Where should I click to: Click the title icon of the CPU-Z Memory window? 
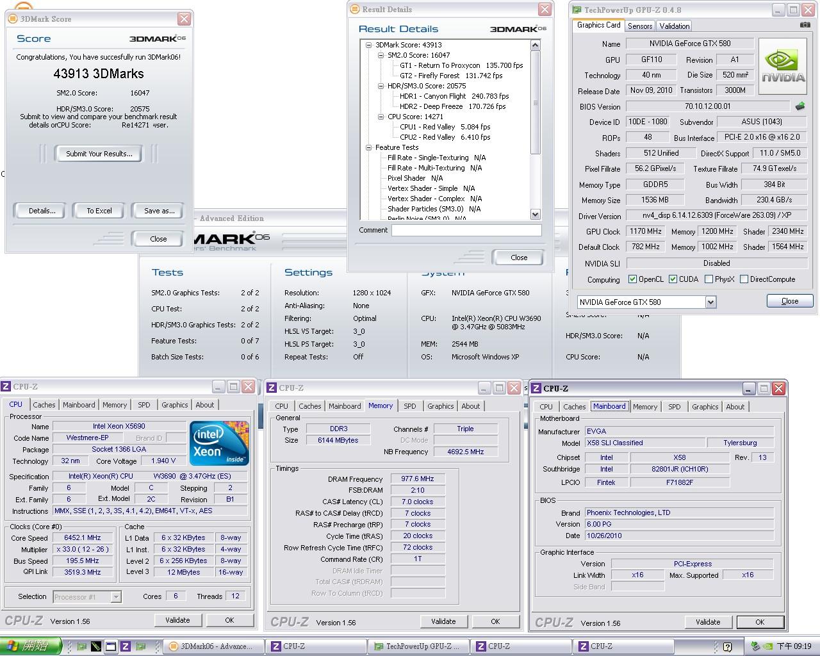click(x=272, y=388)
